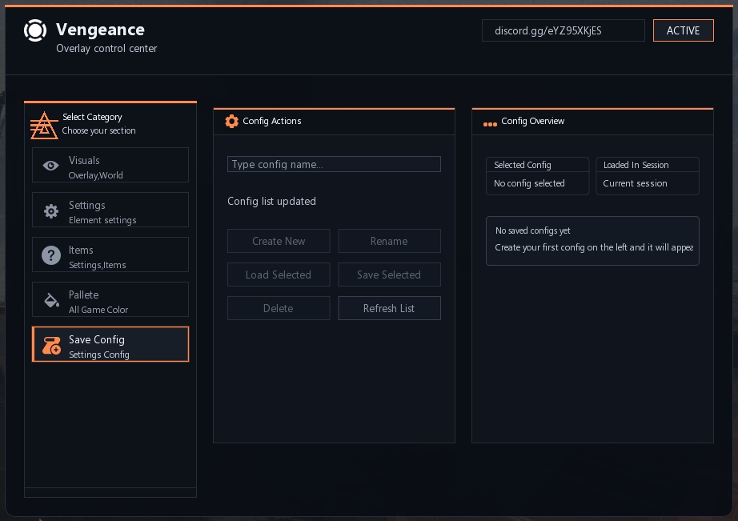Image resolution: width=738 pixels, height=521 pixels.
Task: Click the discord.gg invite link box
Action: tap(563, 30)
